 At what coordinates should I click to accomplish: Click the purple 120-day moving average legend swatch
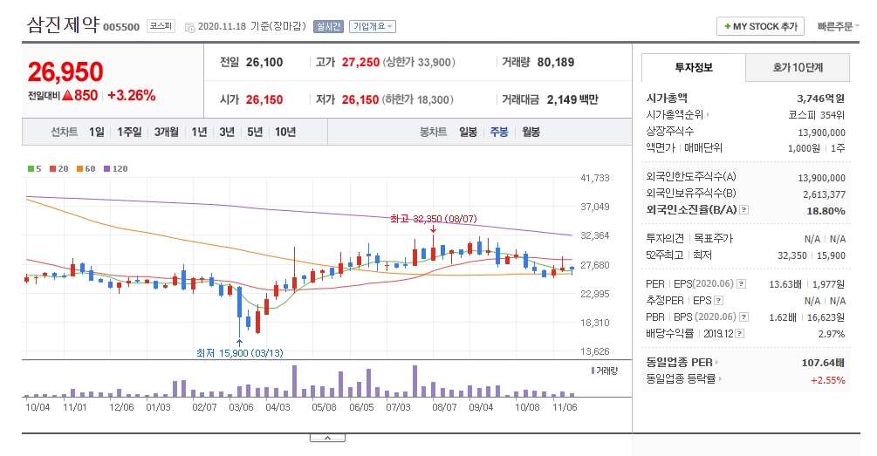pos(106,169)
